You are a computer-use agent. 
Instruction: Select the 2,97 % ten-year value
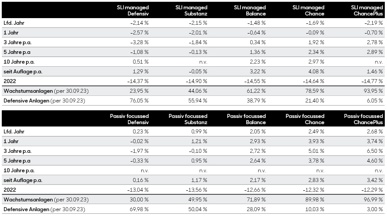pos(316,62)
